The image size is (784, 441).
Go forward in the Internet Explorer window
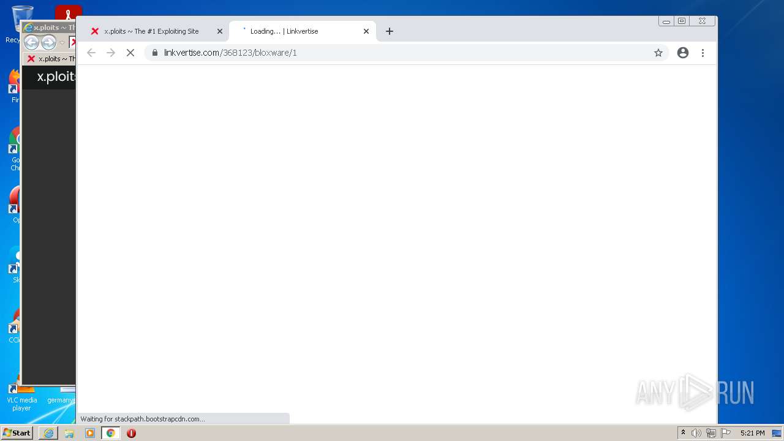(48, 42)
